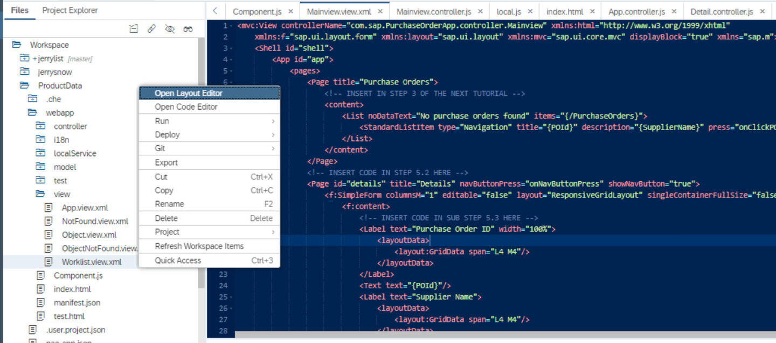Toggle link with editor icon
The width and height of the screenshot is (776, 343).
152,29
